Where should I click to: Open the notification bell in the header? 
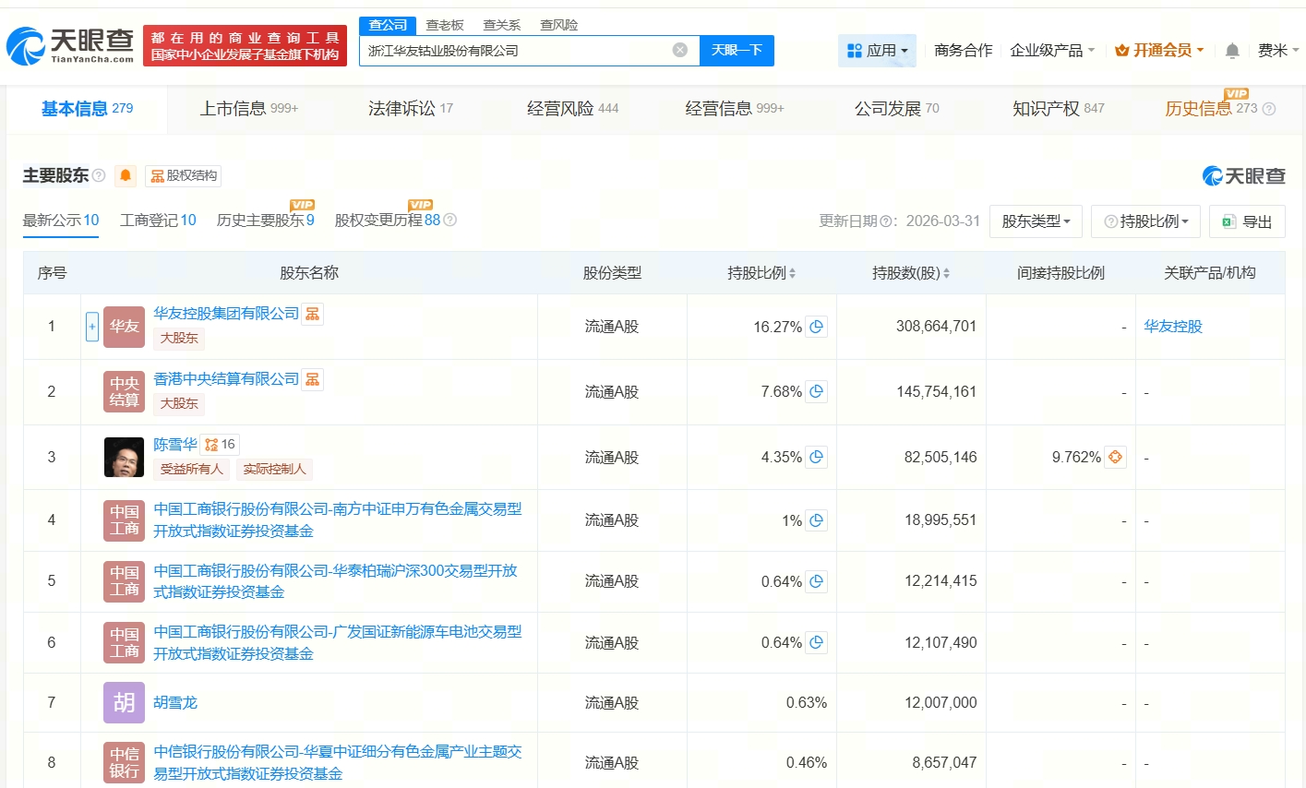click(1232, 51)
